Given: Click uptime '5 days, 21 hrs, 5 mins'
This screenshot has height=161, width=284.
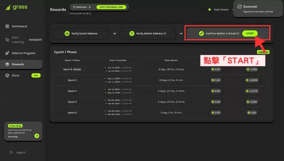Looking at the screenshot, I should [x=171, y=91].
